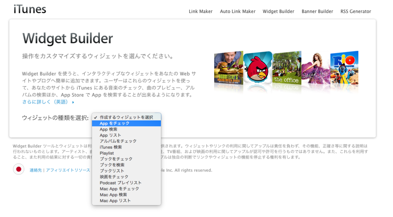Select Mac App 検索 option
Viewport: 393px width, 217px height.
pyautogui.click(x=126, y=195)
